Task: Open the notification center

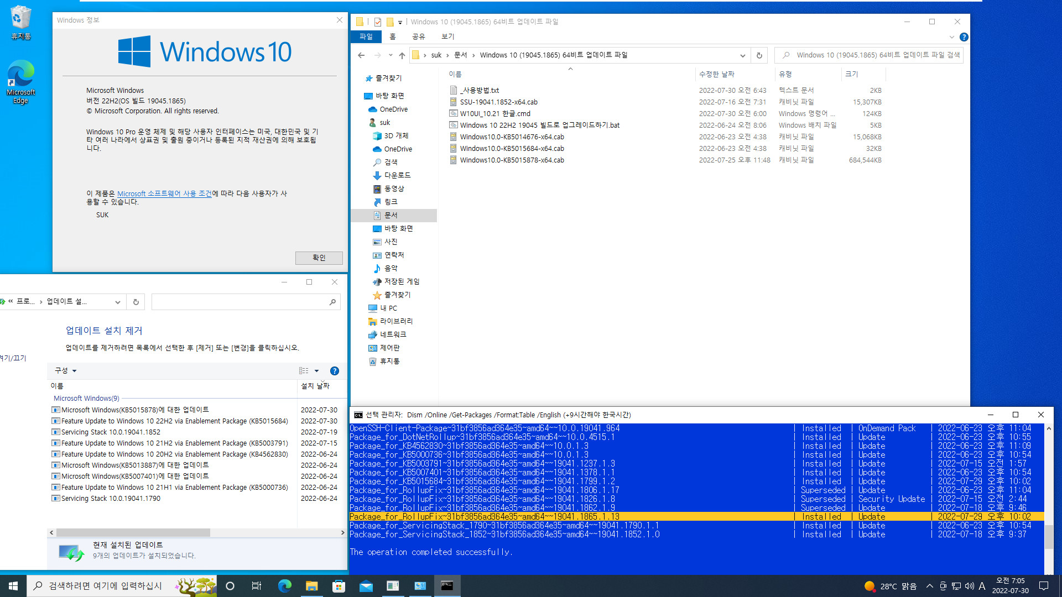Action: point(1044,586)
